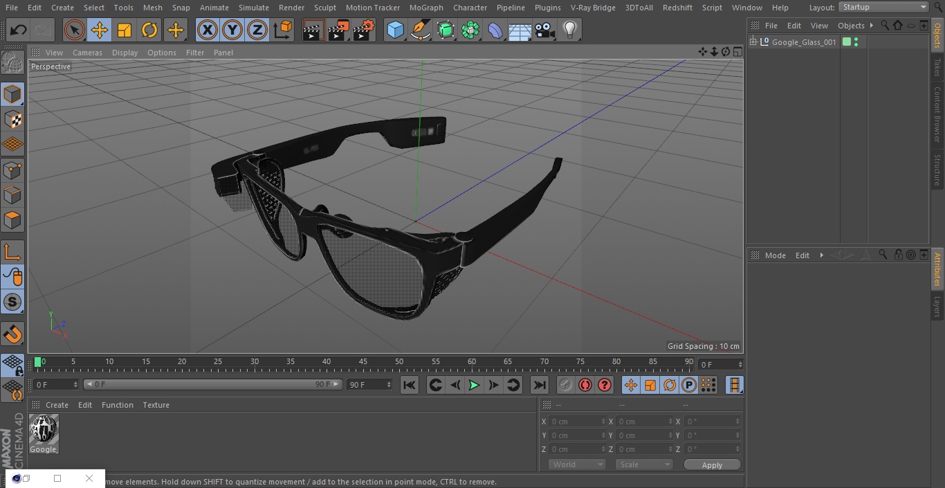Open the Scale coordinate mode dropdown
This screenshot has height=488, width=945.
coord(644,464)
